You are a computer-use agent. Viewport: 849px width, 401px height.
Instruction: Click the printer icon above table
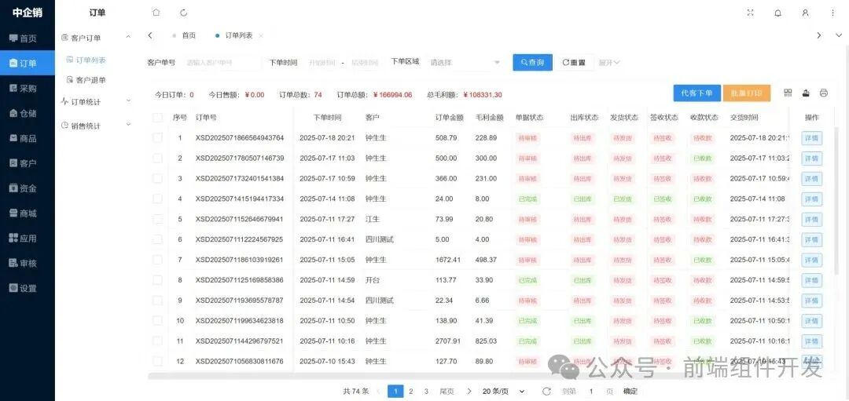[x=824, y=93]
